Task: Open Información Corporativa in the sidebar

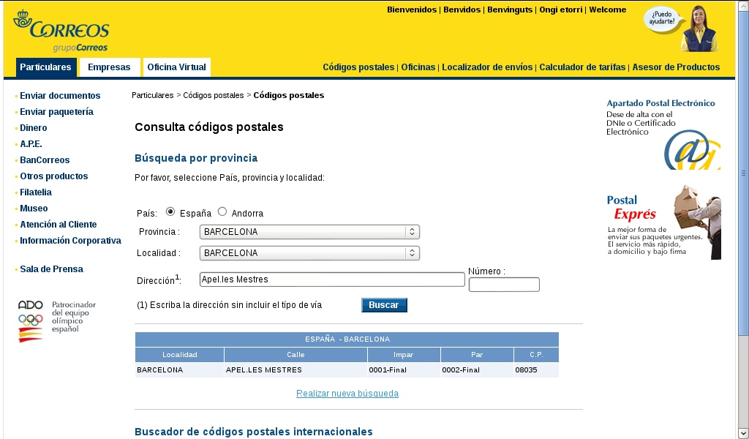Action: [x=71, y=241]
